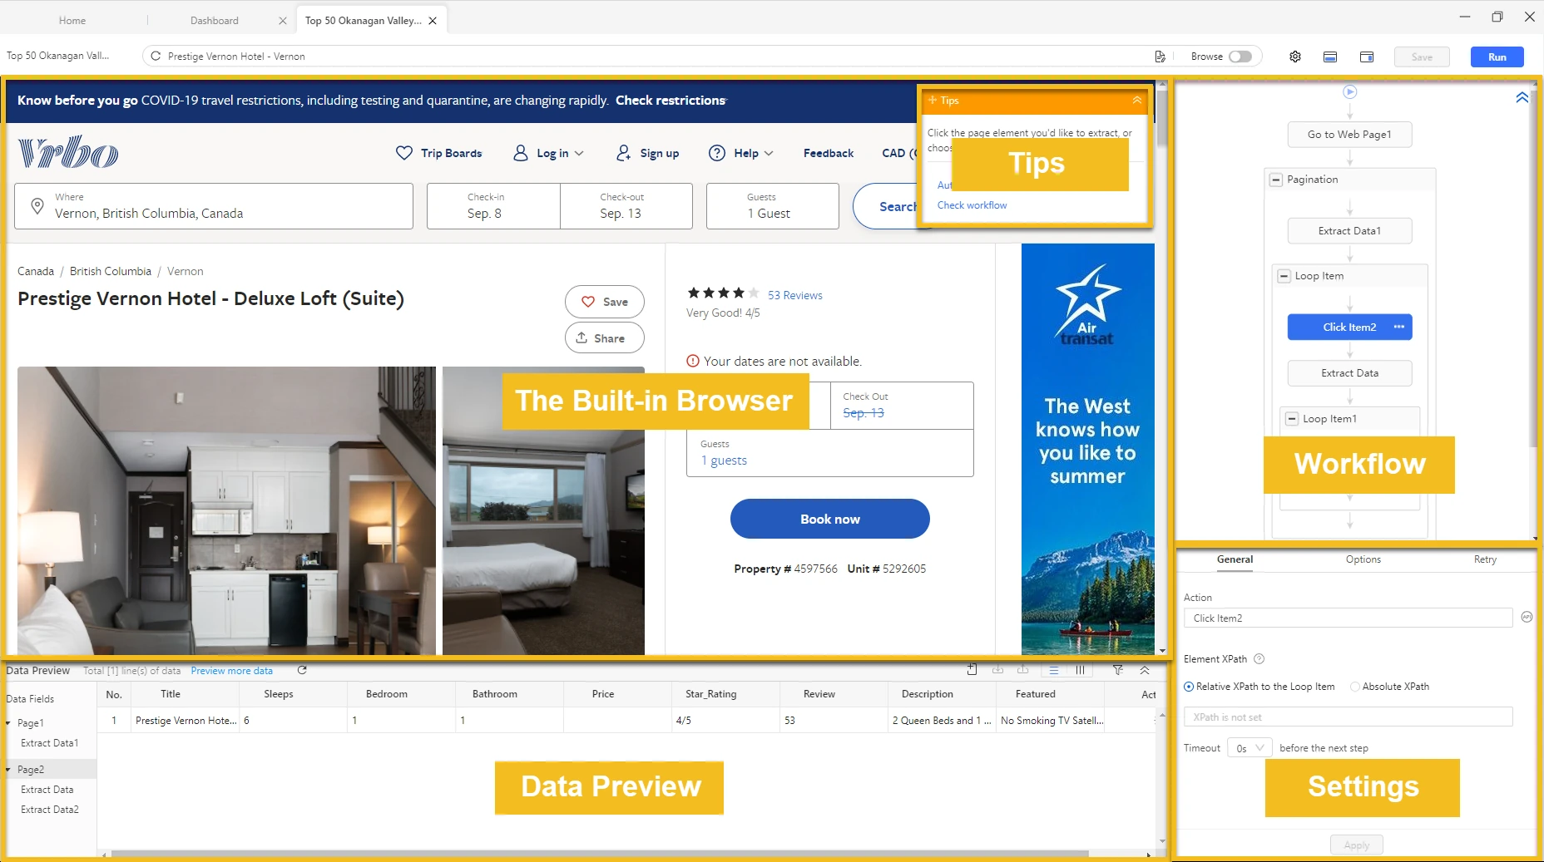Switch to the Home tab
Image resolution: width=1544 pixels, height=862 pixels.
coord(72,21)
